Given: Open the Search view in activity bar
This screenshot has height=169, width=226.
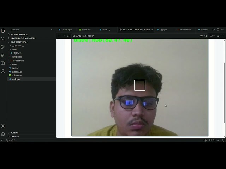Looking at the screenshot, I should [3, 39].
